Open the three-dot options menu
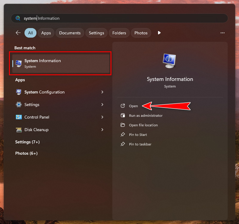The height and width of the screenshot is (224, 239). tap(222, 33)
